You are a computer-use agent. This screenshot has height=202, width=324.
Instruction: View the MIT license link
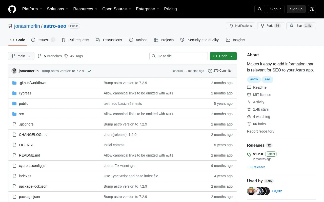pyautogui.click(x=259, y=95)
